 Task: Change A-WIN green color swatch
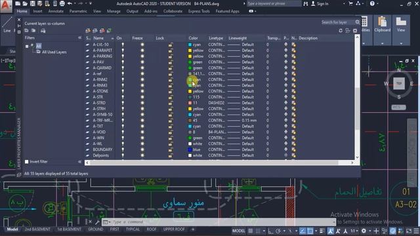pos(190,138)
